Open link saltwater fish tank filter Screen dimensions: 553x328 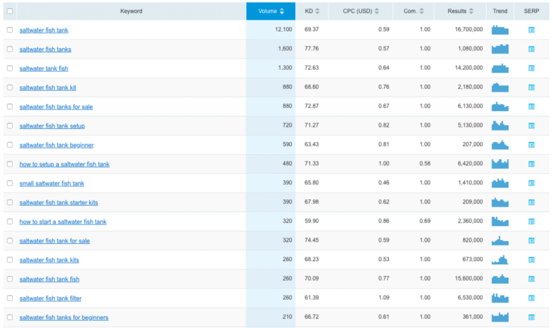point(50,299)
